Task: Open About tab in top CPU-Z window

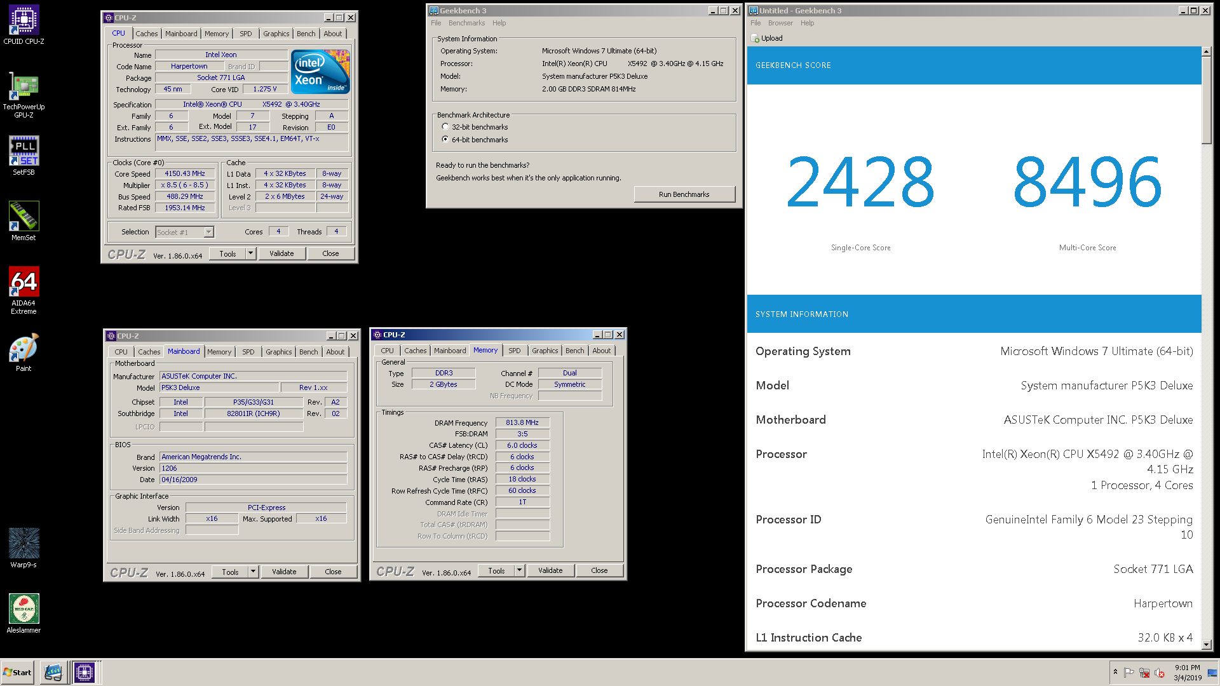Action: click(332, 34)
